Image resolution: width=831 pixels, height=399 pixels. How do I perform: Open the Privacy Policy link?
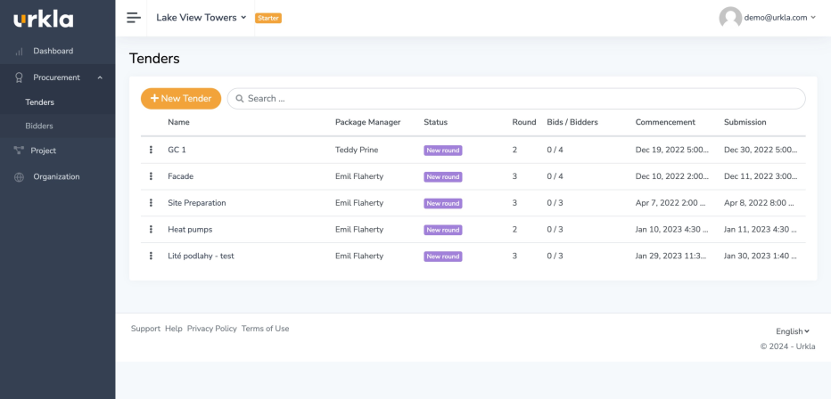(212, 329)
